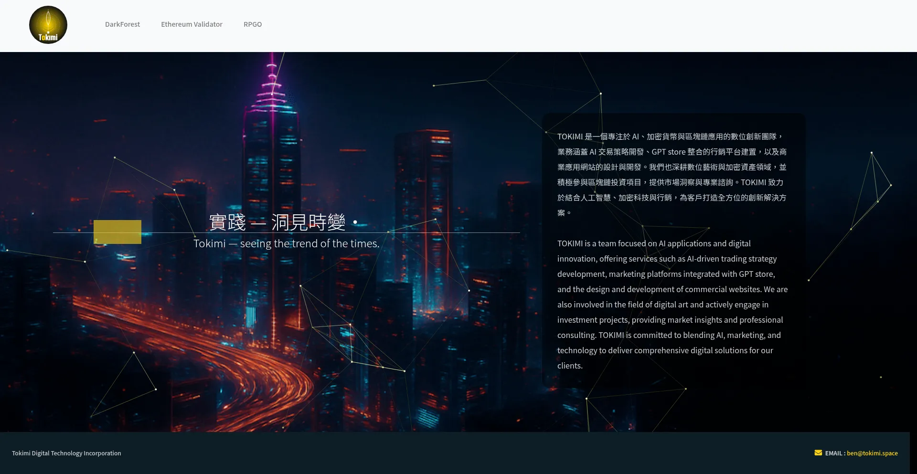Click the white dot after the Chinese heading
The image size is (917, 474).
(355, 222)
